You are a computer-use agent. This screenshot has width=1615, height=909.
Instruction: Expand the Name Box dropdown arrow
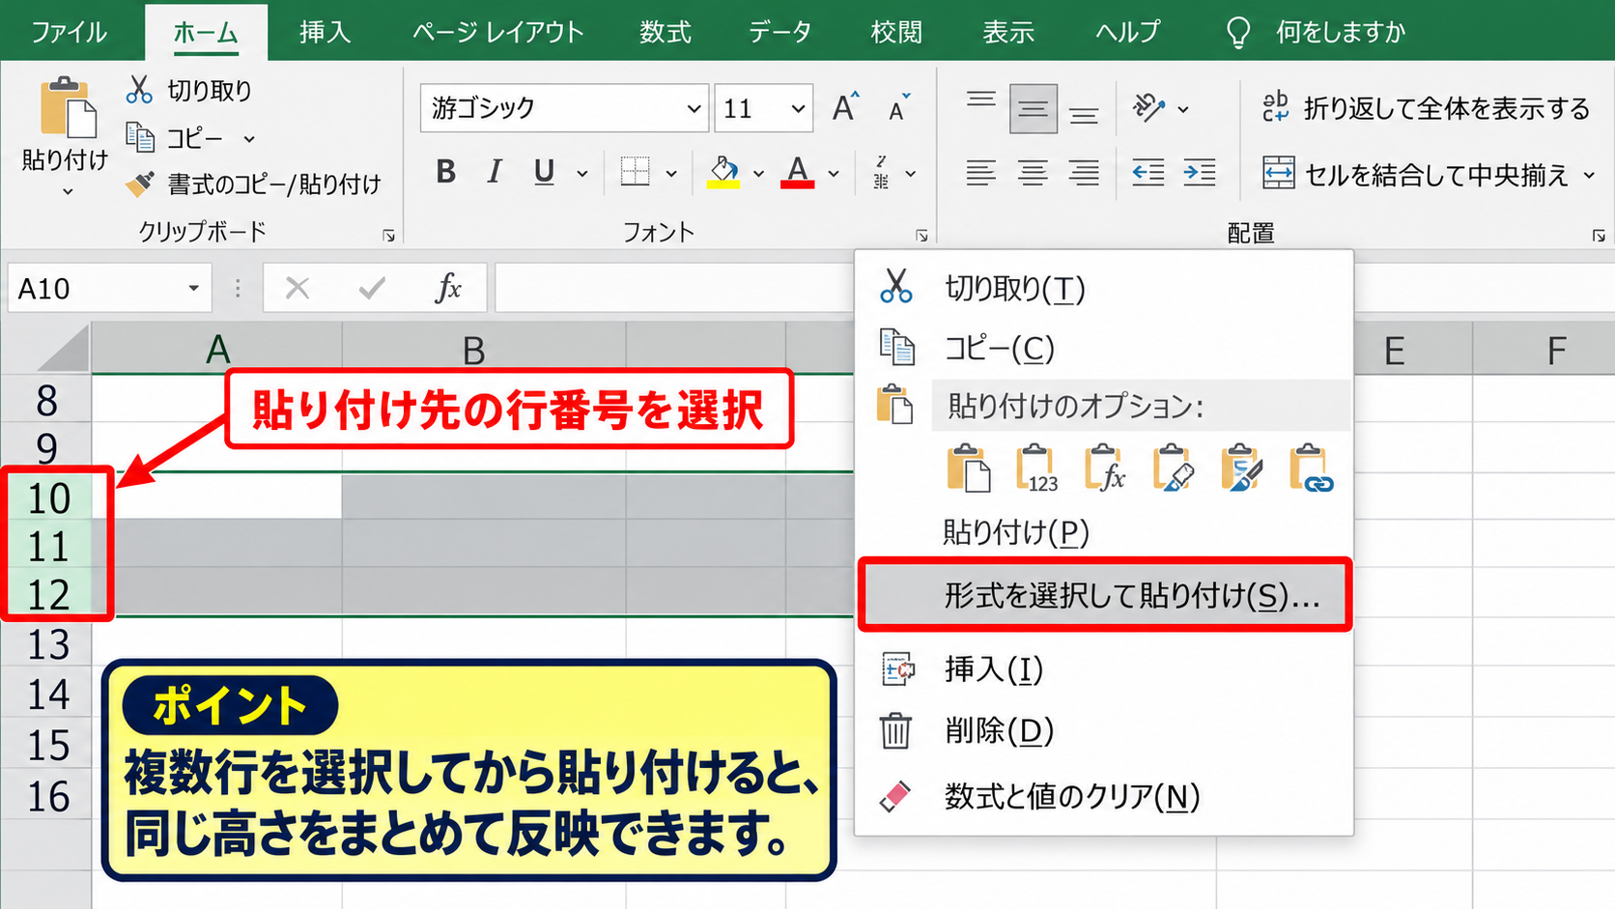click(193, 288)
